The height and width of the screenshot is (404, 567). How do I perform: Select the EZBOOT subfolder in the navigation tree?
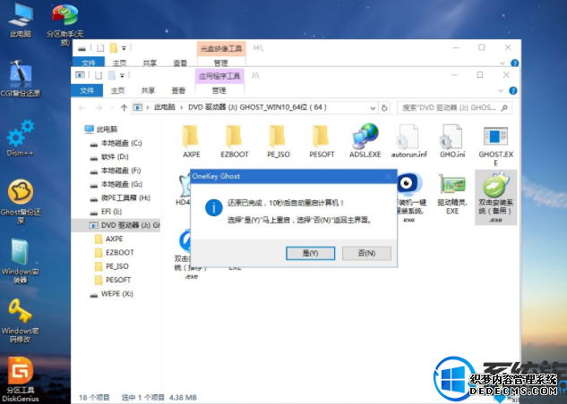115,252
